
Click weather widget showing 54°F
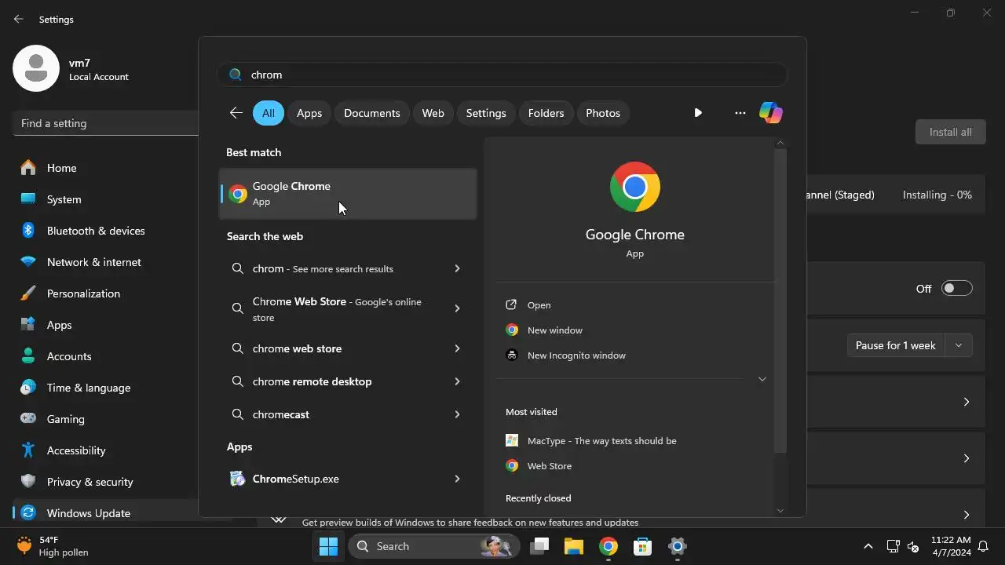(52, 546)
